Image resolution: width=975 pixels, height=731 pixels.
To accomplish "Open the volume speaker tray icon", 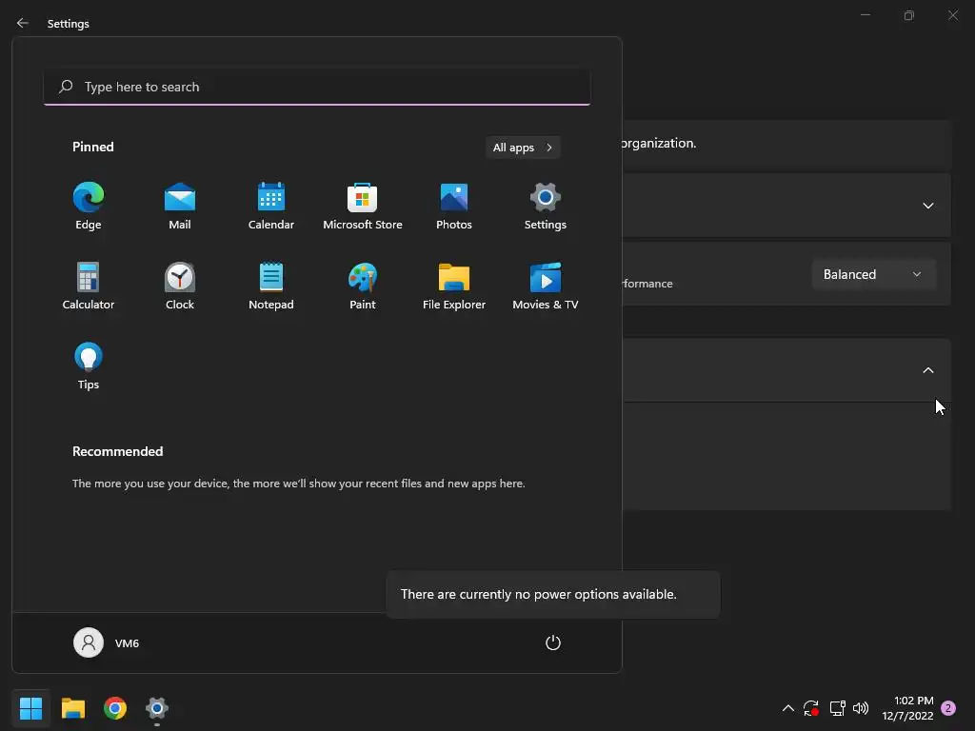I will [861, 708].
